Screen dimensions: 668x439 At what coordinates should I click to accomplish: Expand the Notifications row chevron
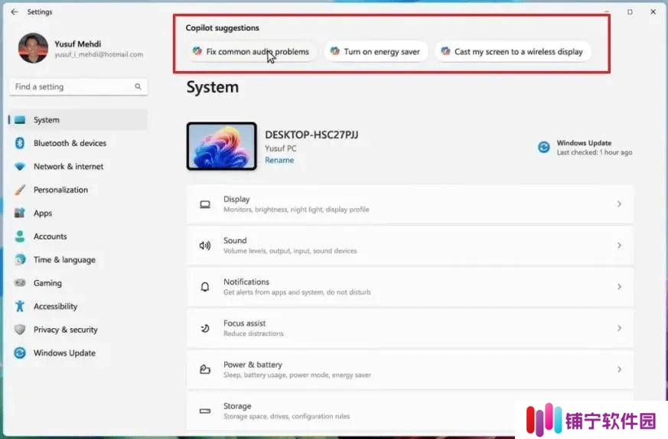620,287
